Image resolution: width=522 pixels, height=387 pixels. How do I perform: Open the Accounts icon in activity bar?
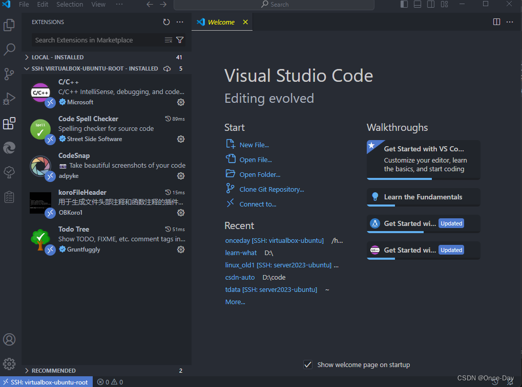pyautogui.click(x=9, y=339)
